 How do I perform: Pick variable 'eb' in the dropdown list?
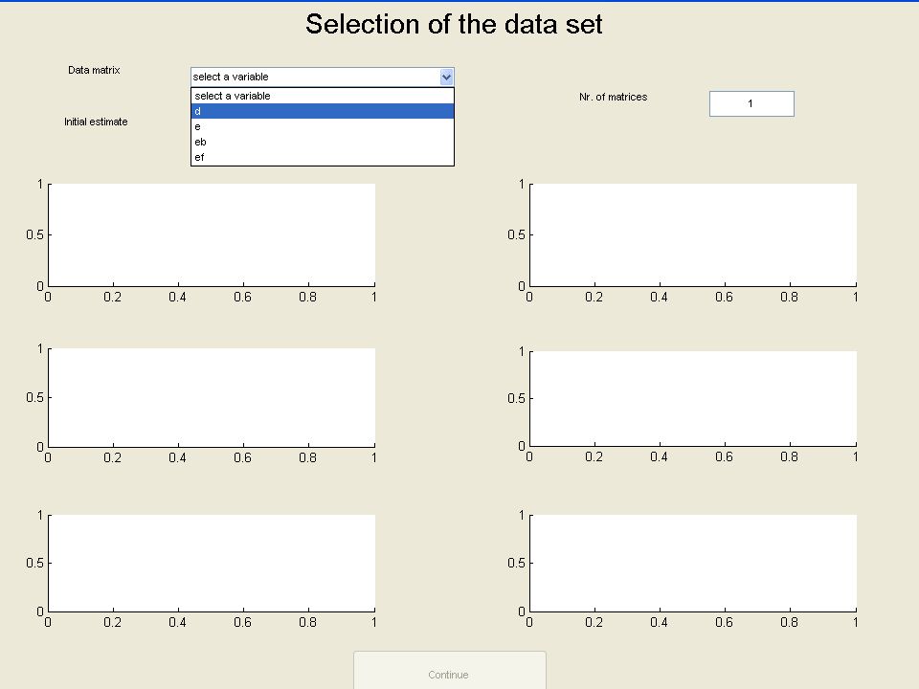(323, 142)
